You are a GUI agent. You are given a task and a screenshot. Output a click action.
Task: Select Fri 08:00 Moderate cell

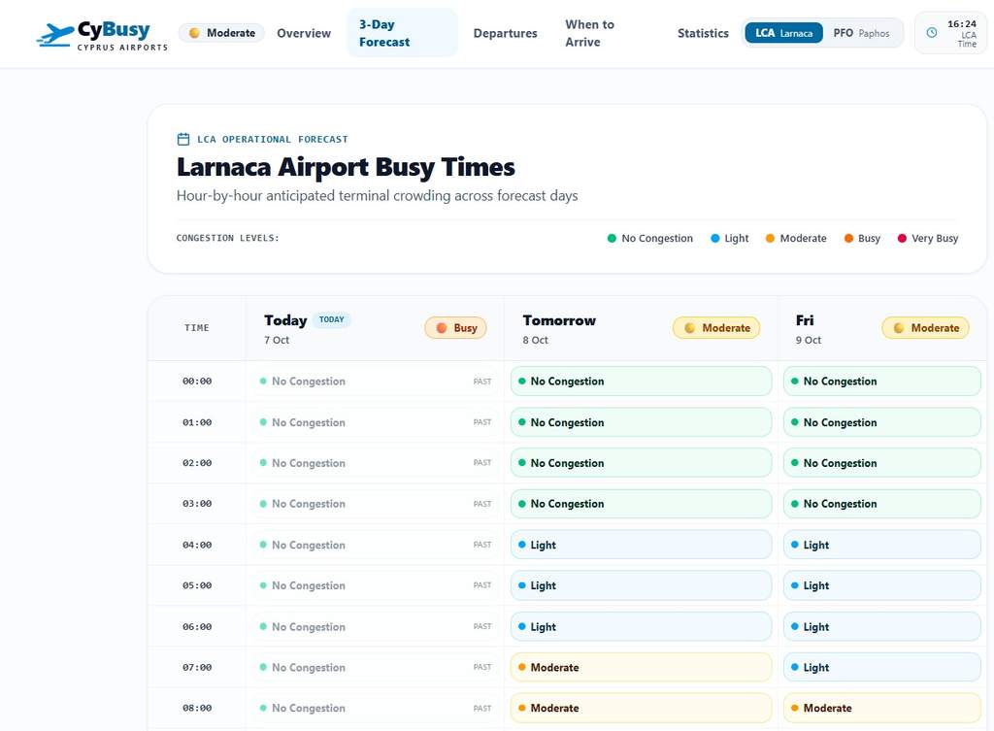click(881, 708)
